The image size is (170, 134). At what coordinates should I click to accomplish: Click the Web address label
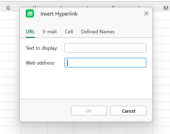[40, 63]
